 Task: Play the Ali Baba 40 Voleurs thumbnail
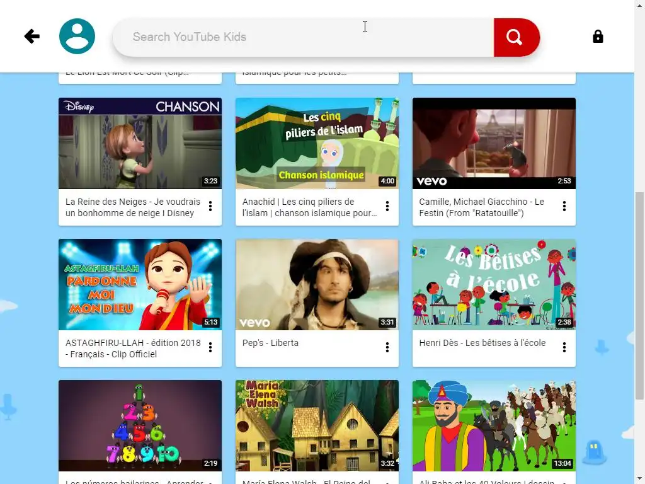click(x=494, y=425)
